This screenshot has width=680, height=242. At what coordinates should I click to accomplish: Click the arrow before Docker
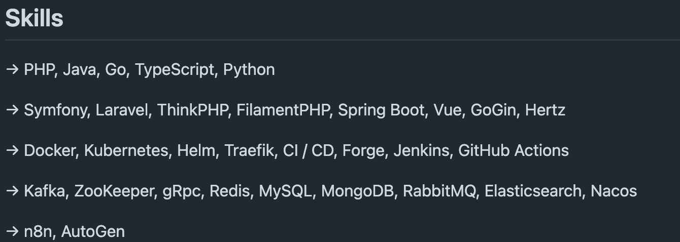pyautogui.click(x=12, y=151)
